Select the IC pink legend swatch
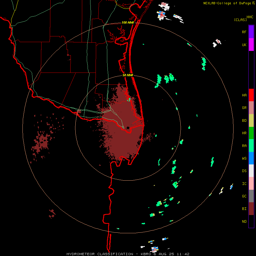The image size is (256, 256). [x=251, y=183]
